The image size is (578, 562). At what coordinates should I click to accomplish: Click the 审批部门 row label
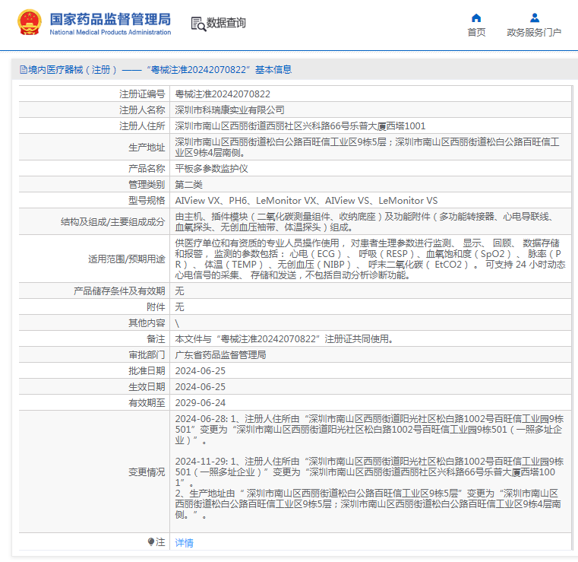(x=147, y=354)
